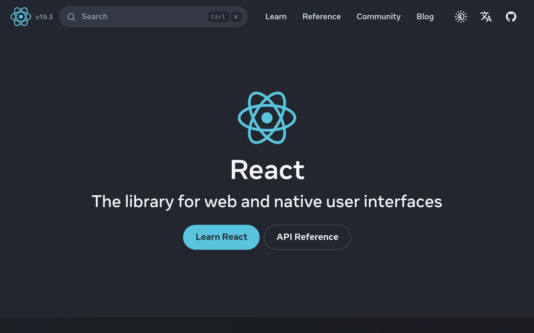Open the GitHub repository icon
Viewport: 534px width, 333px height.
coord(511,17)
